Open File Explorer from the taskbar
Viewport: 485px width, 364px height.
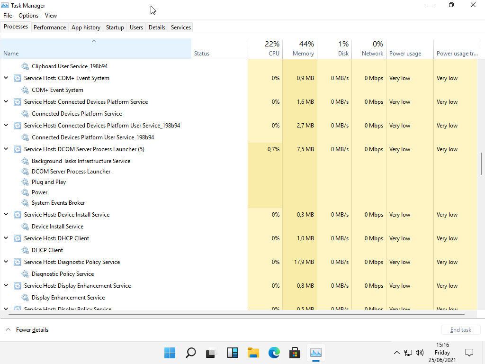pos(253,353)
